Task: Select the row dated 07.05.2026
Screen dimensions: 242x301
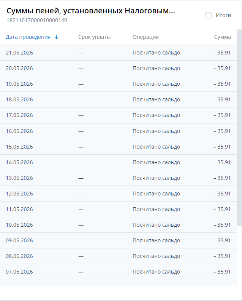Action: tap(119, 272)
